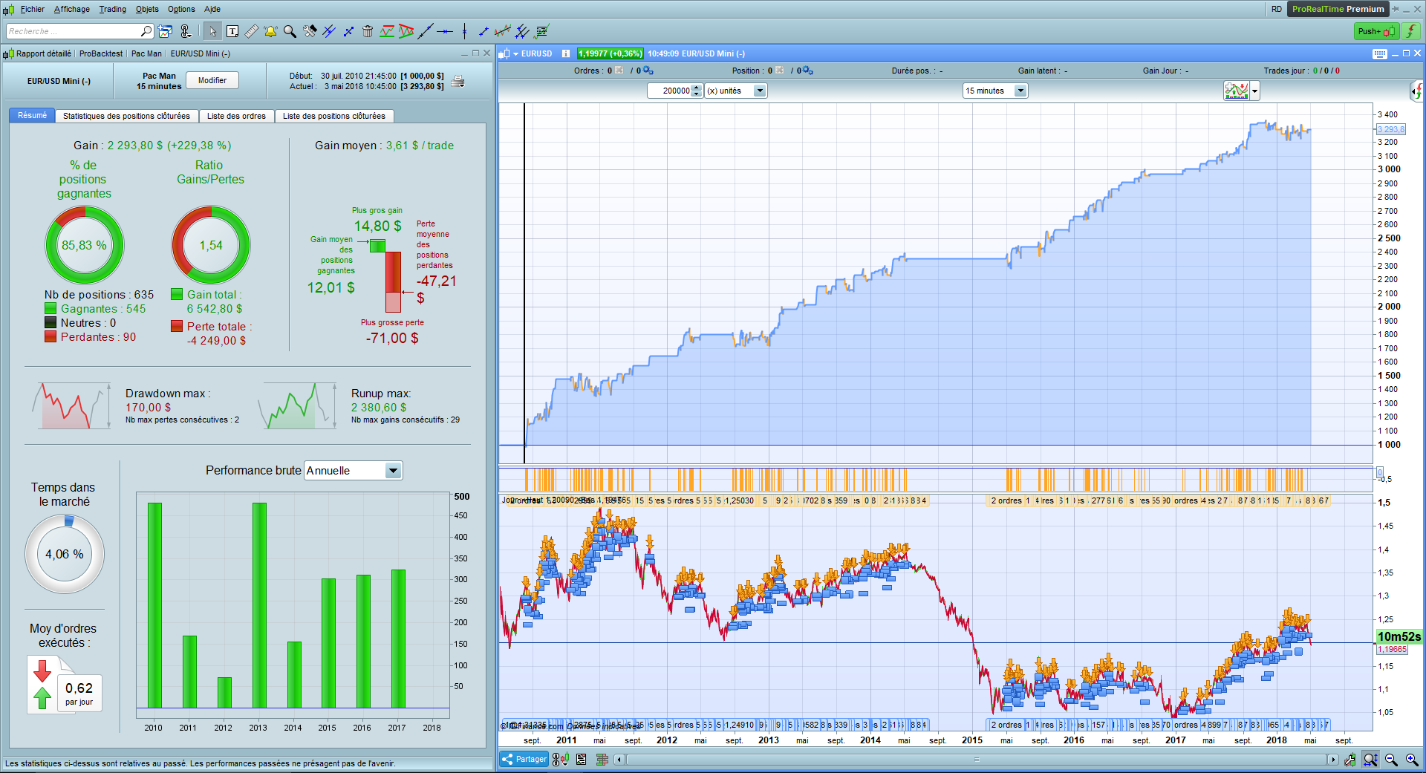Image resolution: width=1426 pixels, height=773 pixels.
Task: Click the green-red order arrows button top right
Action: tap(1411, 31)
